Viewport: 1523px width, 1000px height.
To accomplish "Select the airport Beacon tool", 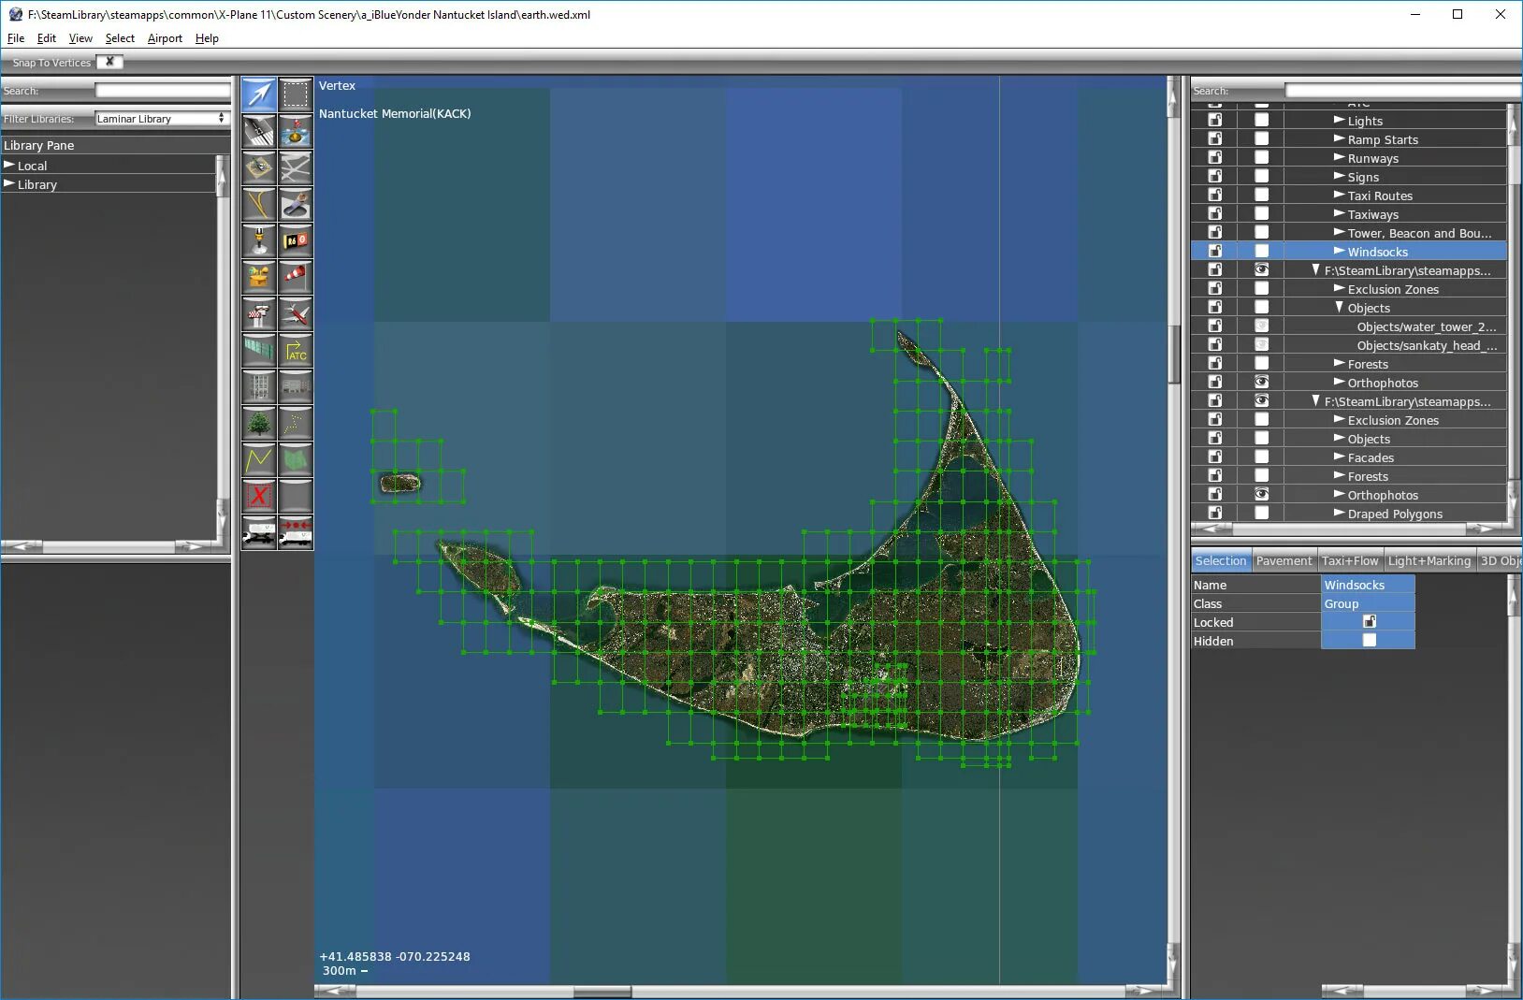I will [x=259, y=277].
